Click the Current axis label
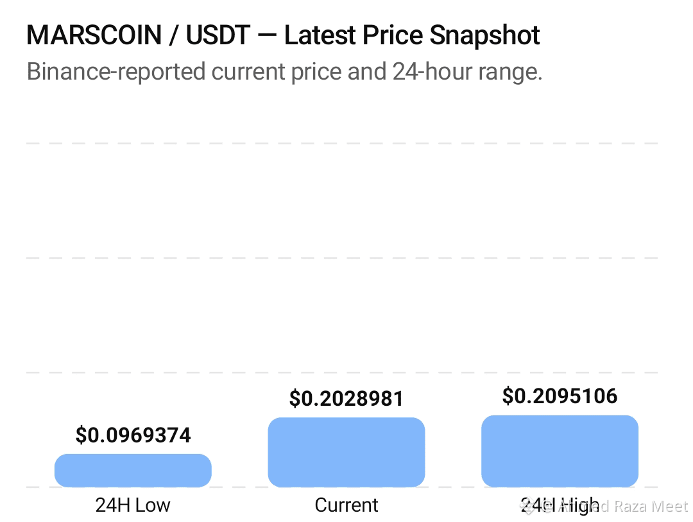Image resolution: width=693 pixels, height=522 pixels. coord(346,505)
